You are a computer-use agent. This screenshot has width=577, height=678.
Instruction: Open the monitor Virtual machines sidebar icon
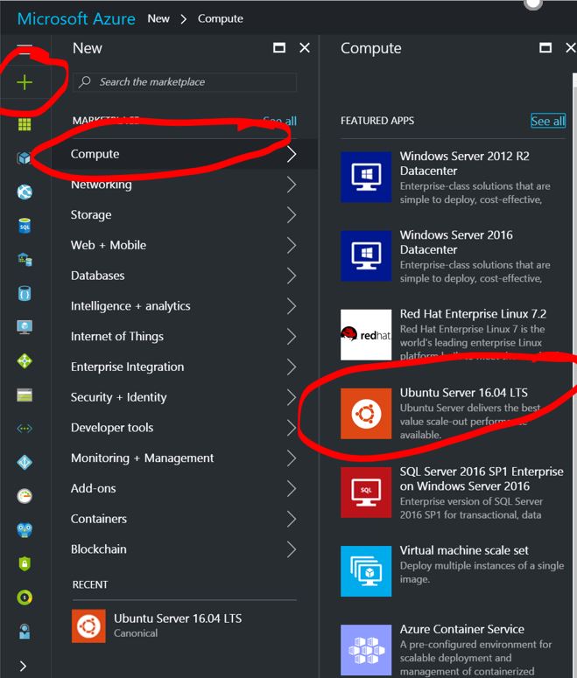coord(25,327)
